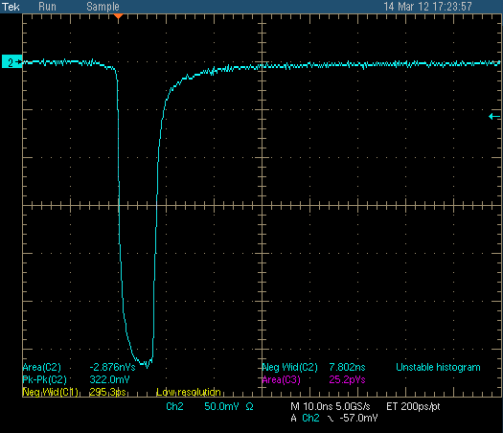Click the Ohm termination symbol for Ch2
503x433 pixels.
click(x=249, y=407)
